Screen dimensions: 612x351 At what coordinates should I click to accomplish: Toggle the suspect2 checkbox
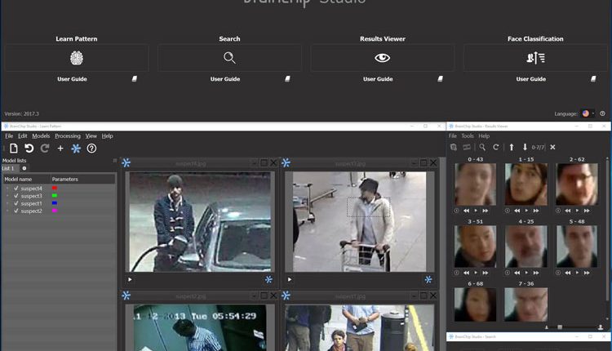pos(16,211)
